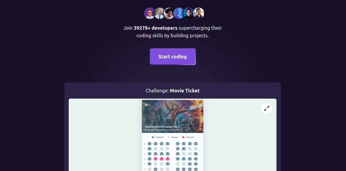Viewport: 346px width, 171px height.
Task: Click the Challenge: Movie Ticket heading
Action: tap(173, 90)
